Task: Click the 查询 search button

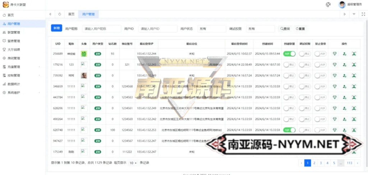Action: [x=285, y=29]
